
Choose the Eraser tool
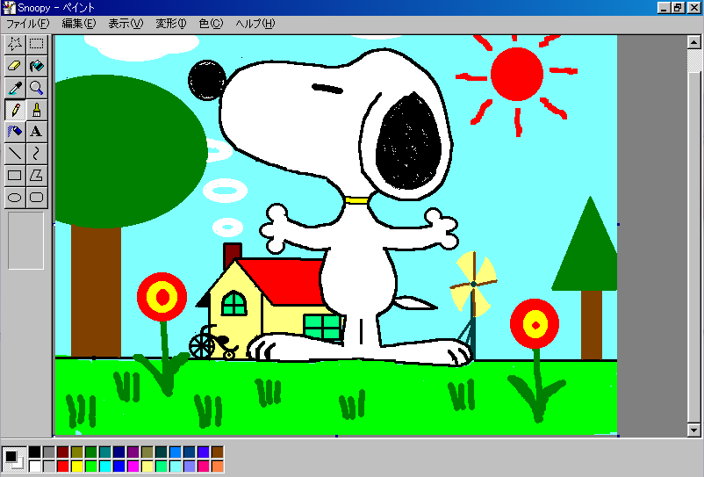coord(15,66)
